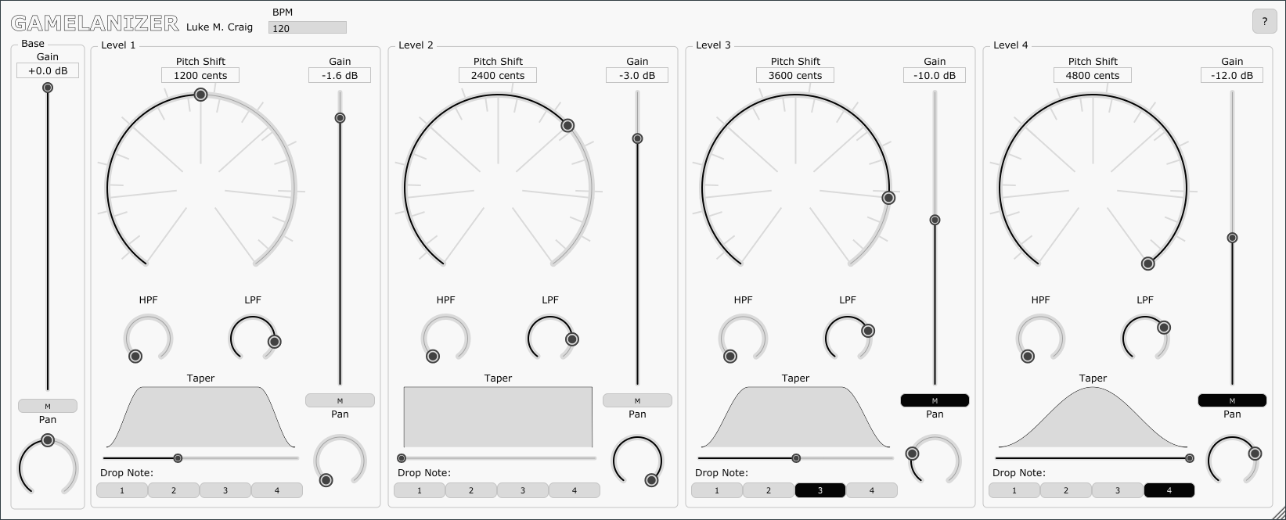The image size is (1286, 520).
Task: Click Level 4 pitch value 4800 cents
Action: 1093,75
